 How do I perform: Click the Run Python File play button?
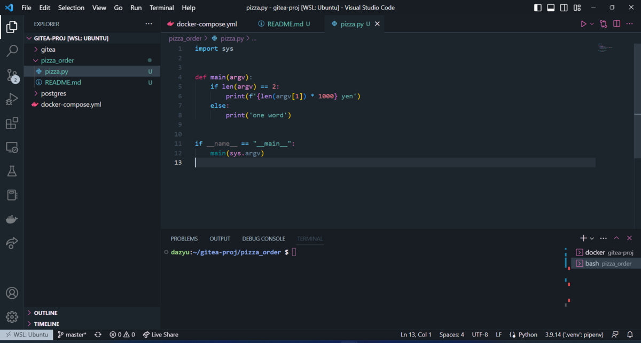pos(583,24)
